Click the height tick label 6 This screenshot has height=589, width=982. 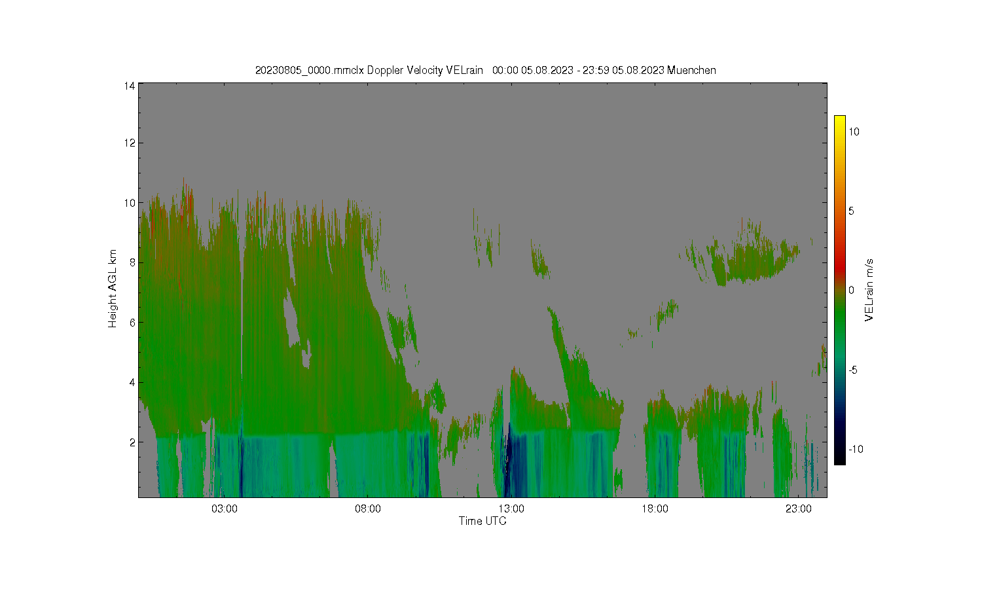(132, 323)
